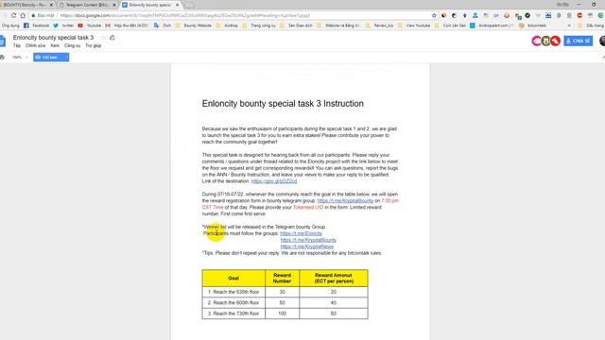Click the red circular extension icon
Image resolution: width=605 pixels, height=340 pixels.
507,15
